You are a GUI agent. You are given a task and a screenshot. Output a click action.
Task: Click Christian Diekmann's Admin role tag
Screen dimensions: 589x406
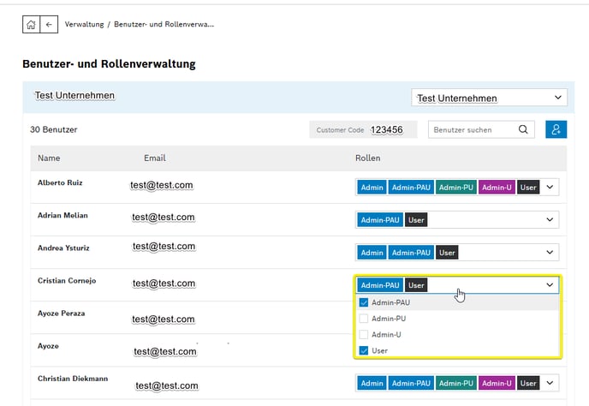click(372, 383)
